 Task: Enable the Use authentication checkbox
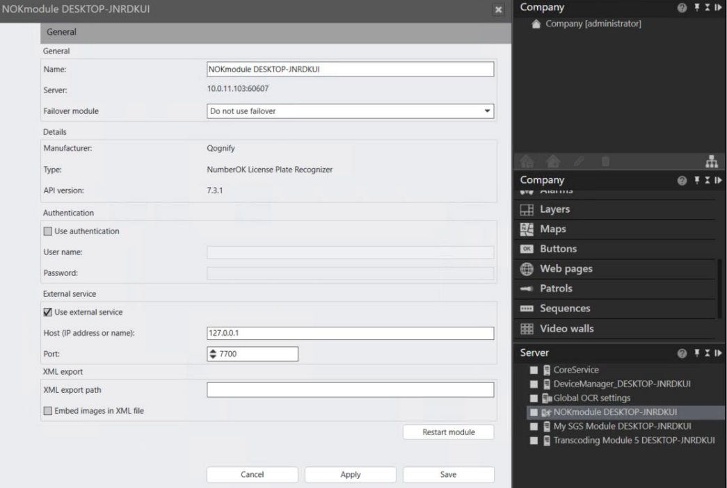[x=48, y=231]
